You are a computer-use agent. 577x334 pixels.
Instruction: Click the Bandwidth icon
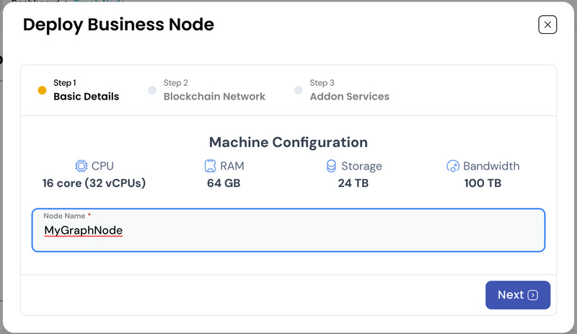point(453,166)
